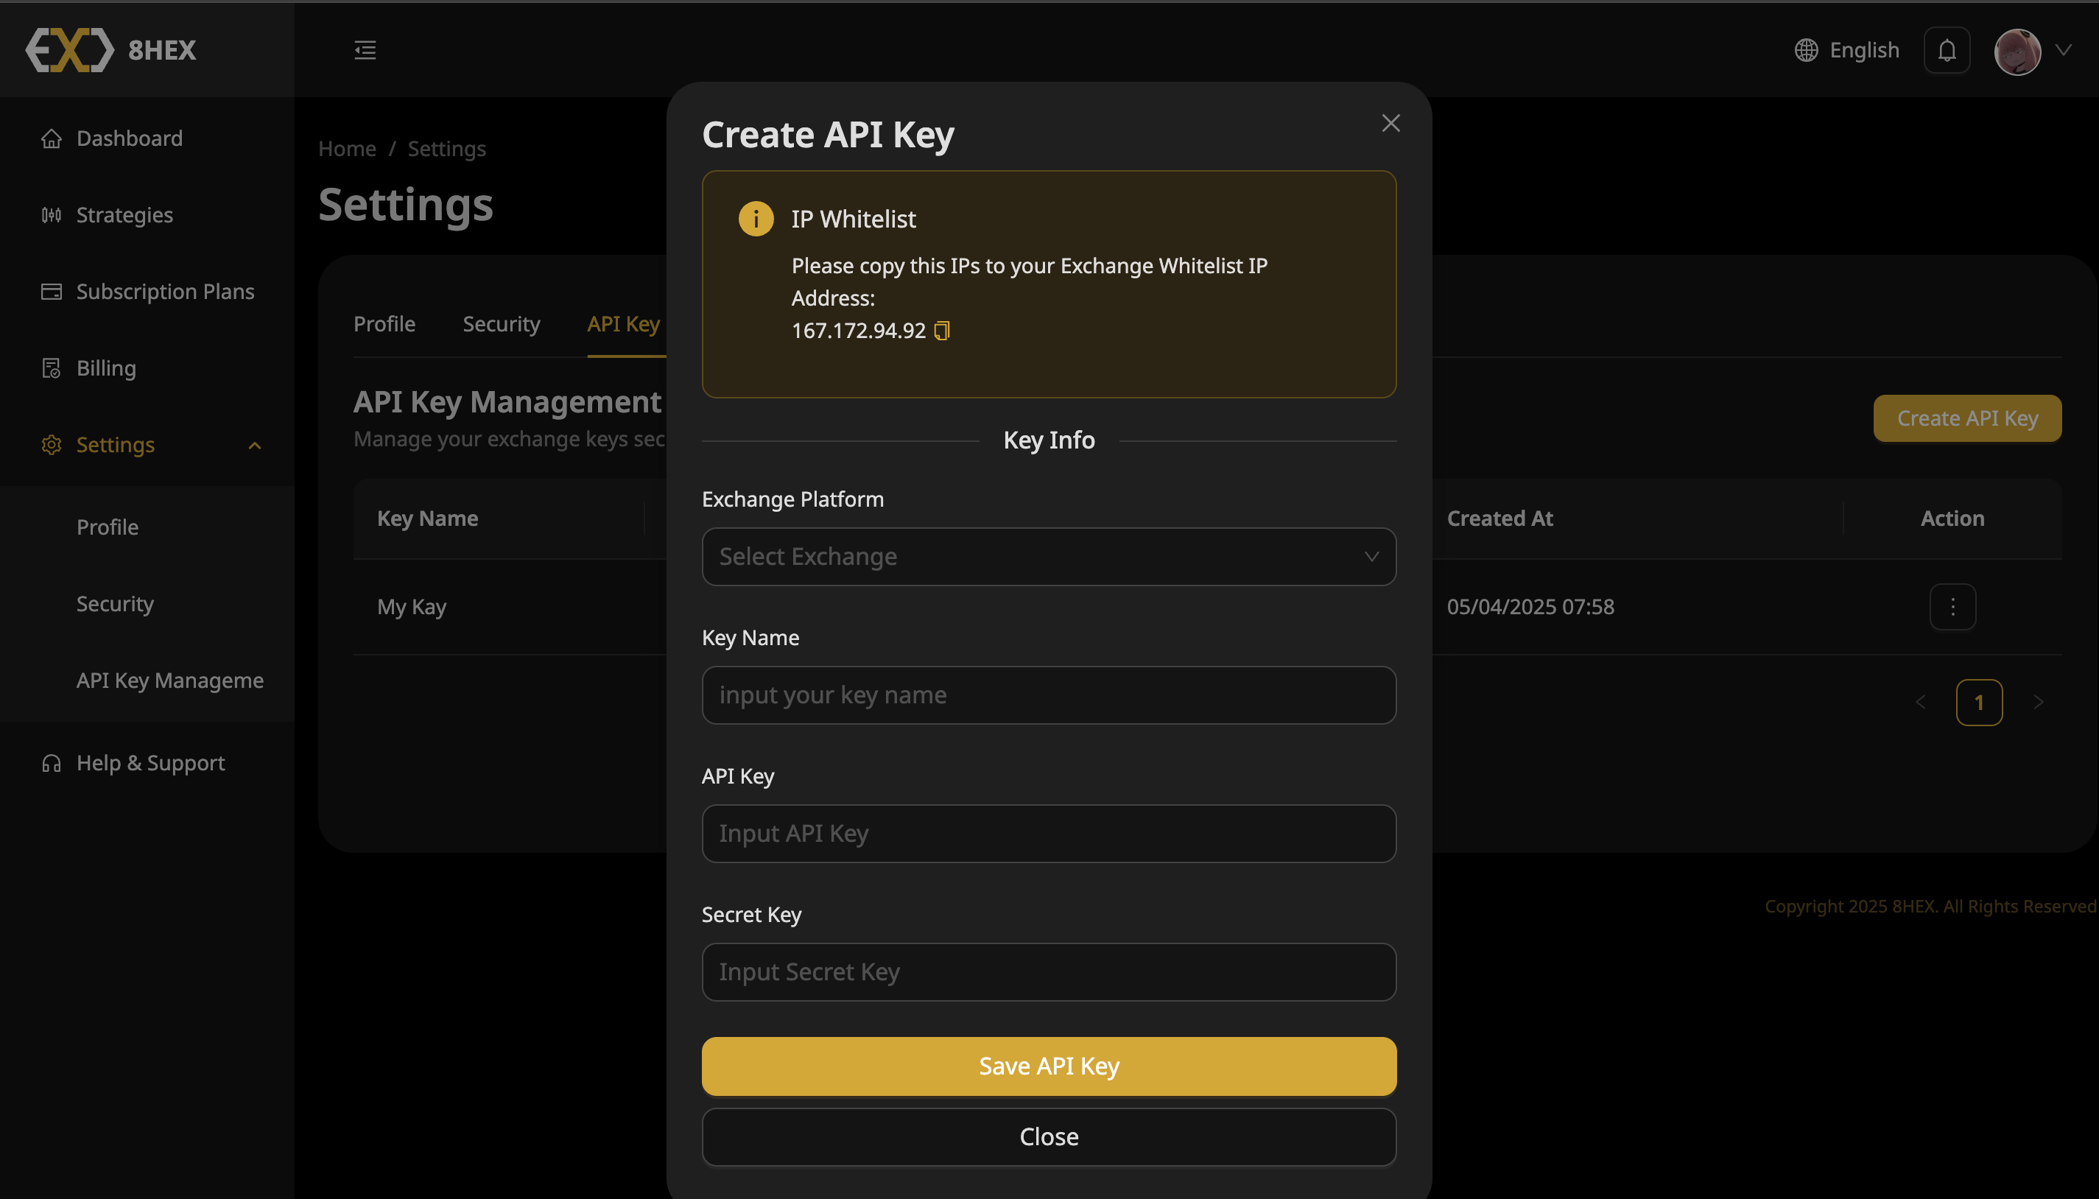Switch to the Security tab
Screen dimensions: 2099x1199
tap(501, 323)
